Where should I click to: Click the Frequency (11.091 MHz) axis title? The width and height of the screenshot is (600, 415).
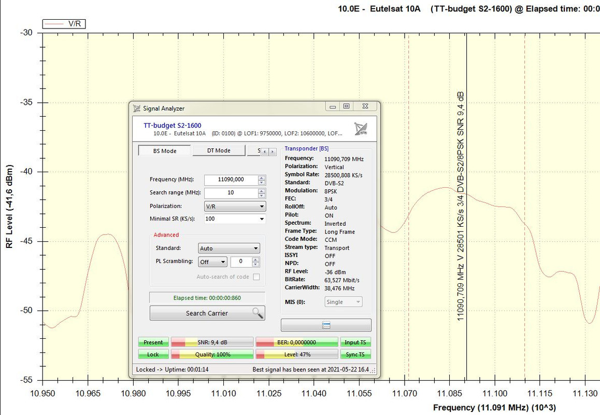click(494, 407)
